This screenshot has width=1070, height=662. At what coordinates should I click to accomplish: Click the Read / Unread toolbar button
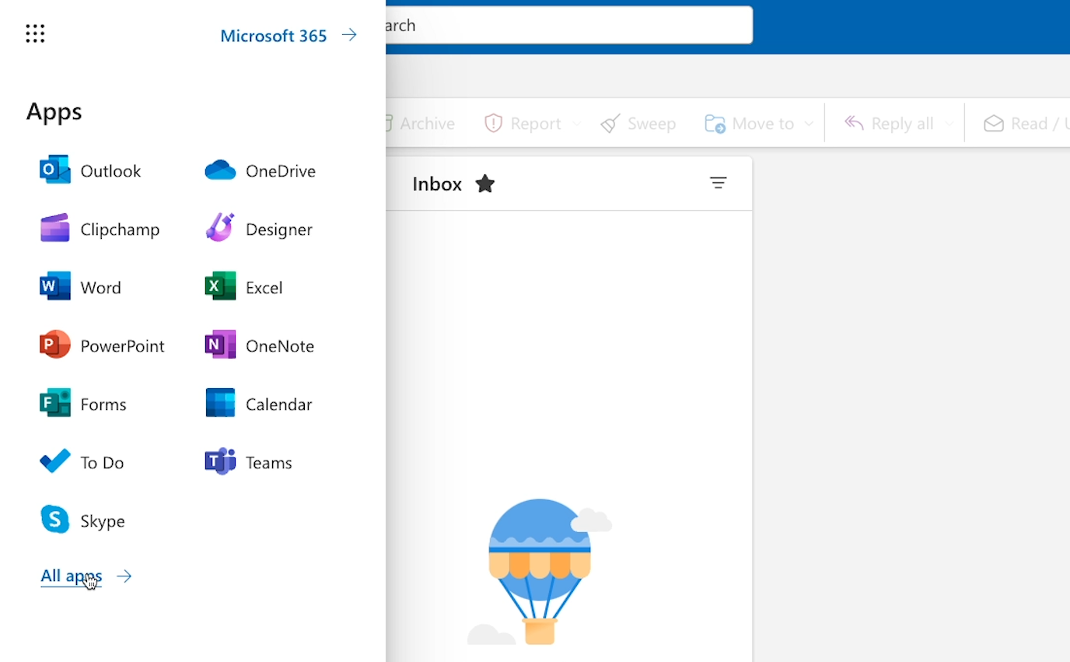(1026, 124)
